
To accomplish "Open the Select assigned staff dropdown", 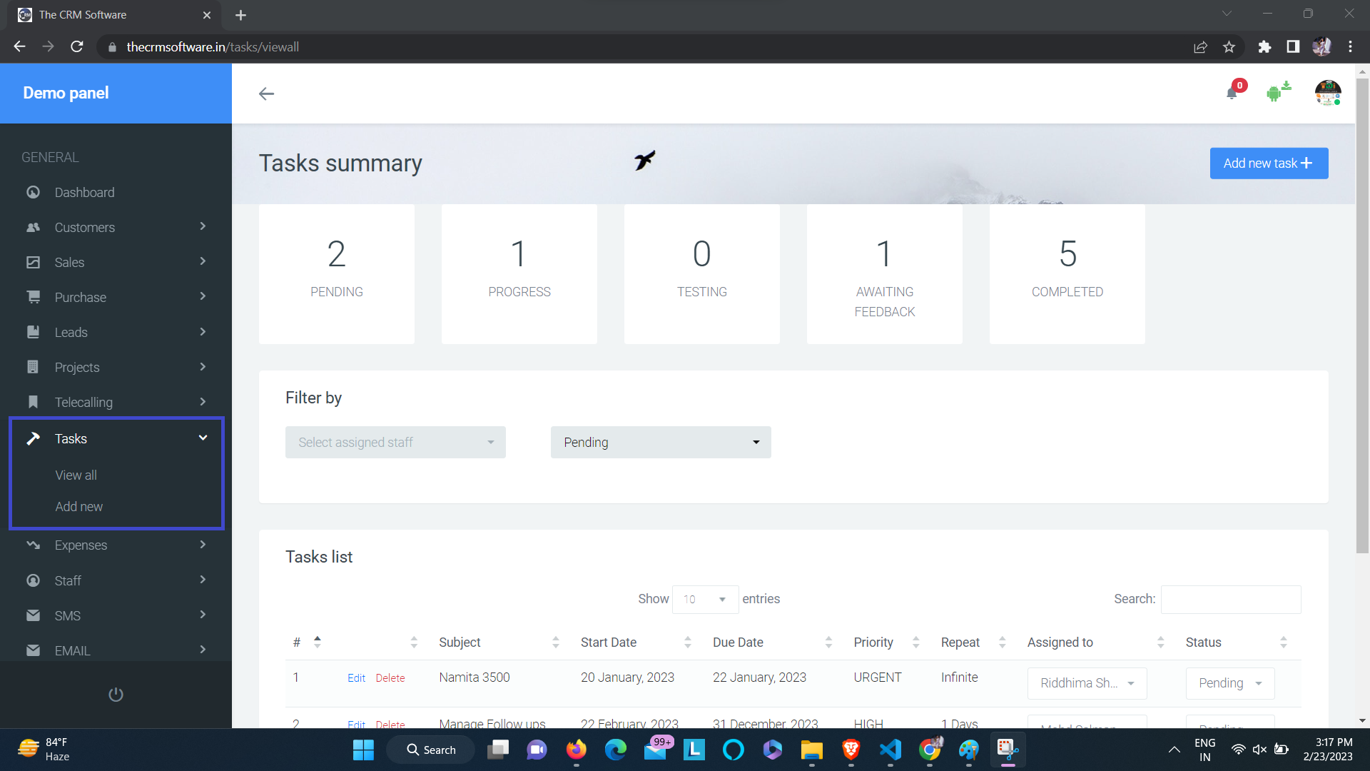I will pyautogui.click(x=395, y=443).
